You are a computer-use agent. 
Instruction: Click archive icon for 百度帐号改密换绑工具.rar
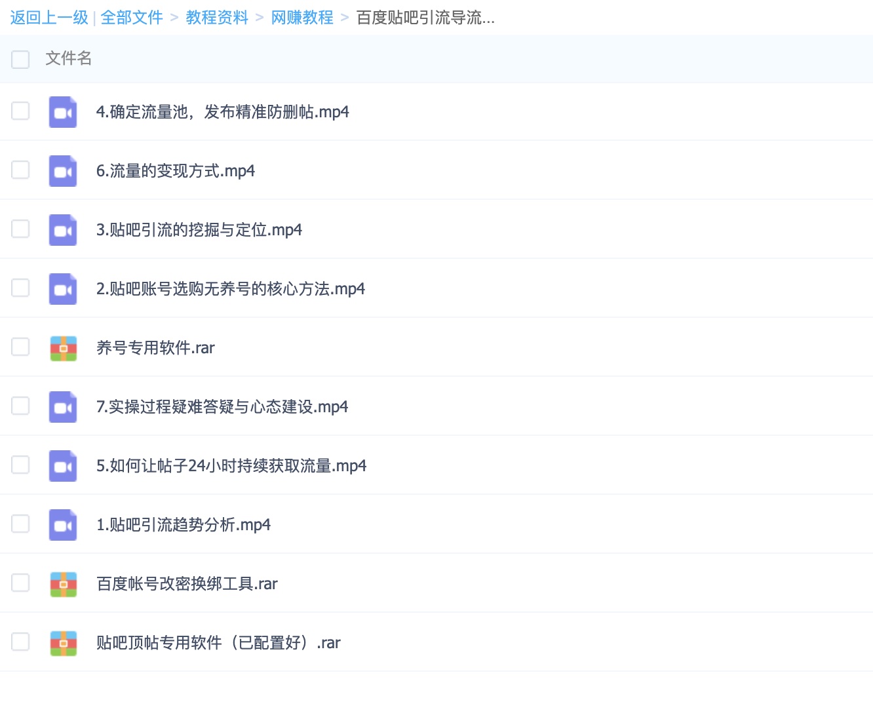pyautogui.click(x=64, y=584)
